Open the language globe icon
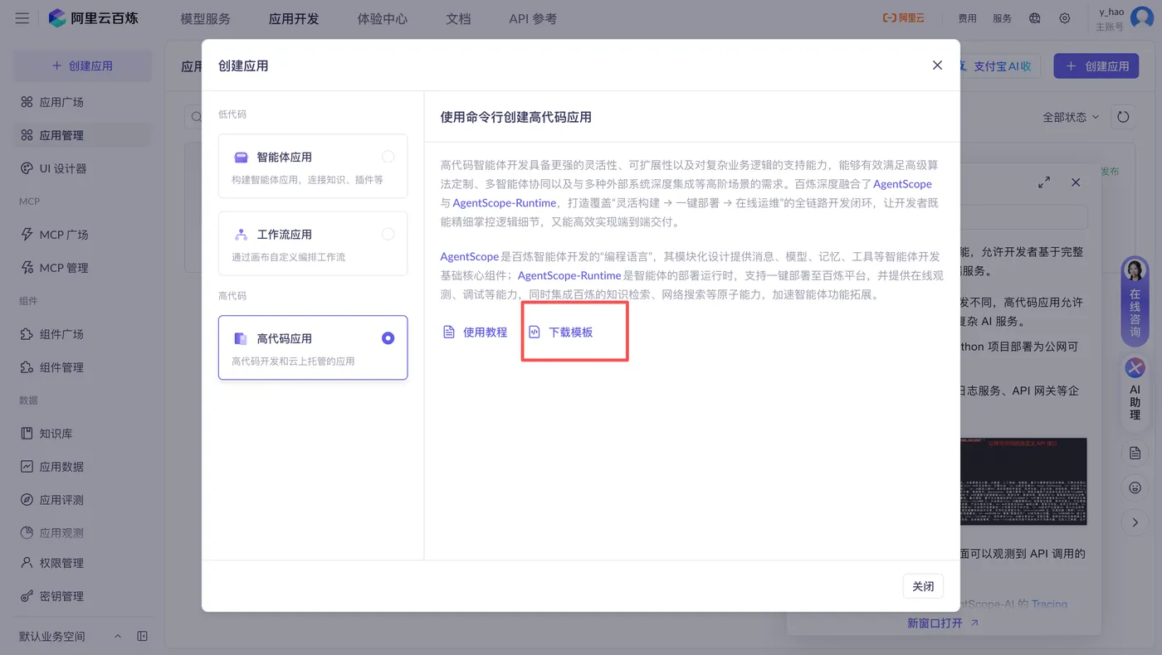Screen dimensions: 1162x655 1034,18
